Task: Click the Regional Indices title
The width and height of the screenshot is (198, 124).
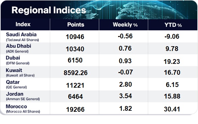Action: click(49, 10)
